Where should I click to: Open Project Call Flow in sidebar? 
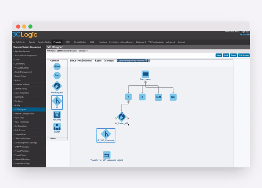point(22,85)
